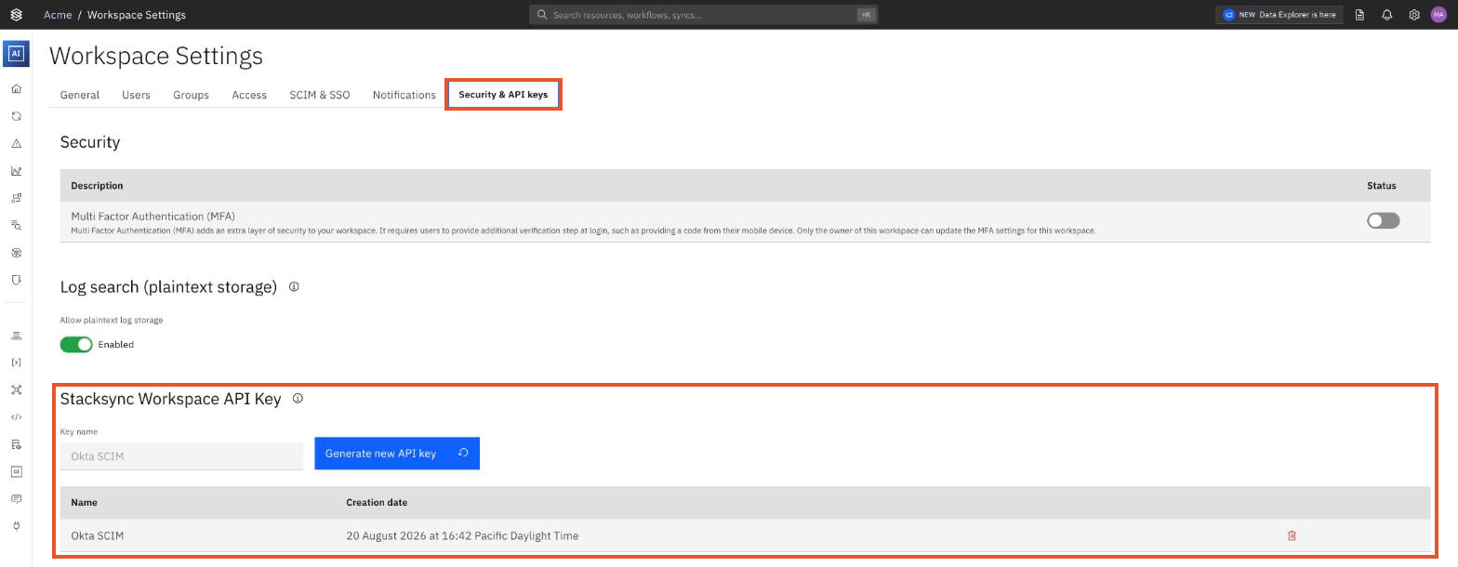Open the warning triangle issues icon in the sidebar
1458x567 pixels.
point(16,144)
